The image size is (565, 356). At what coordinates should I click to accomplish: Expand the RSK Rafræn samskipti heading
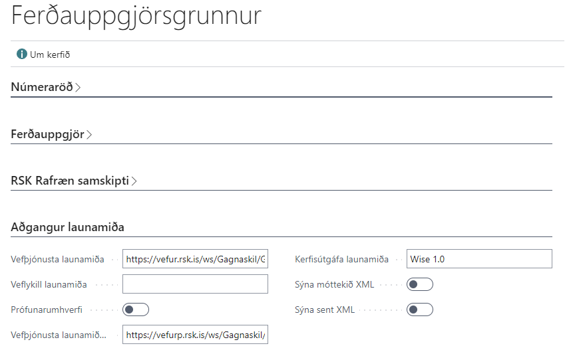pyautogui.click(x=70, y=181)
